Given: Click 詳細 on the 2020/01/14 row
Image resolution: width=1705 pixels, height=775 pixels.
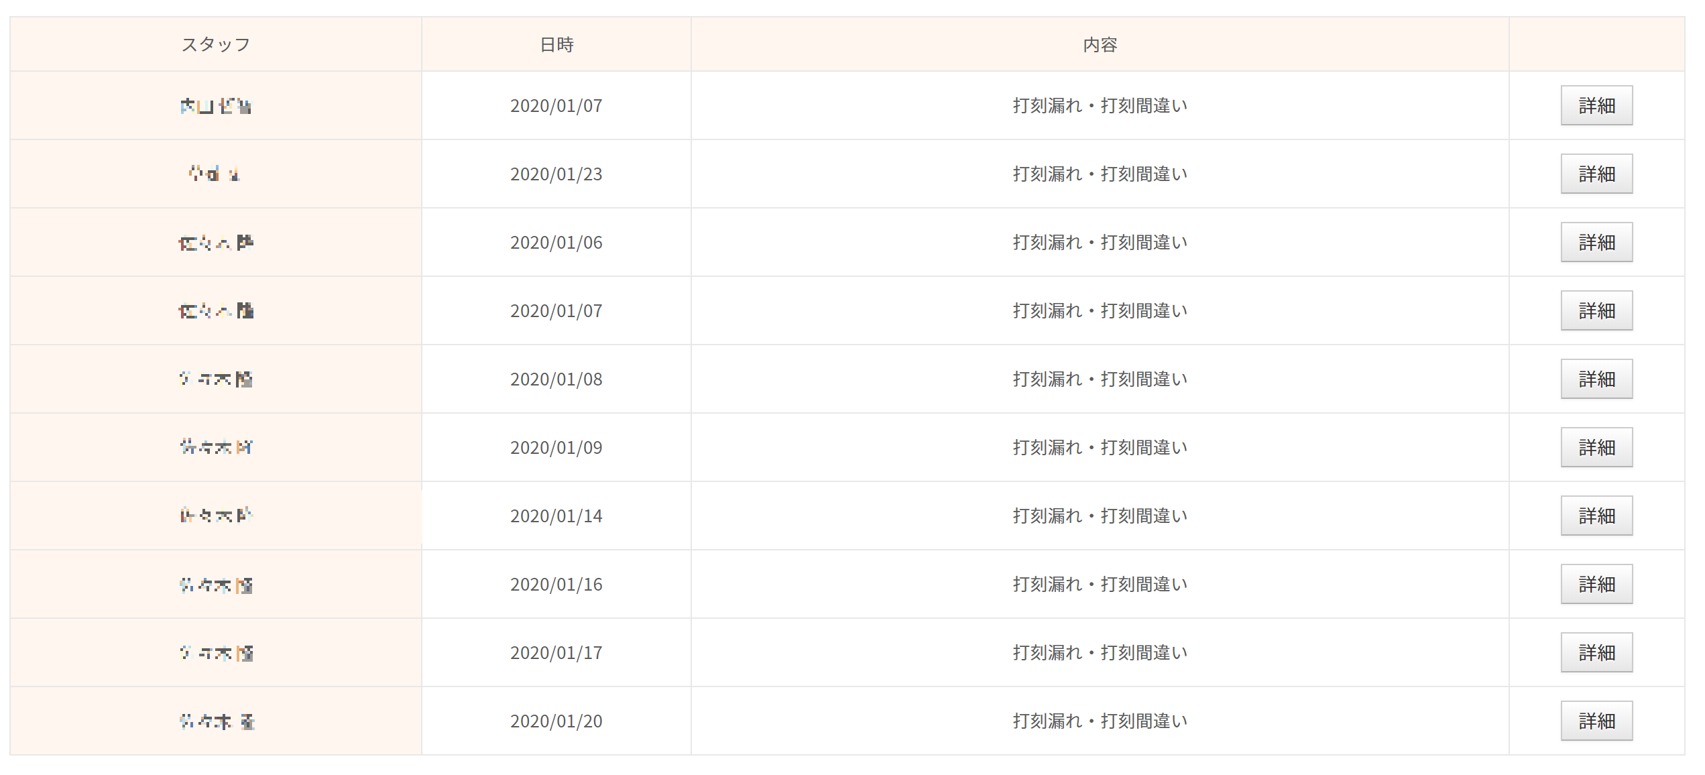Looking at the screenshot, I should tap(1596, 516).
